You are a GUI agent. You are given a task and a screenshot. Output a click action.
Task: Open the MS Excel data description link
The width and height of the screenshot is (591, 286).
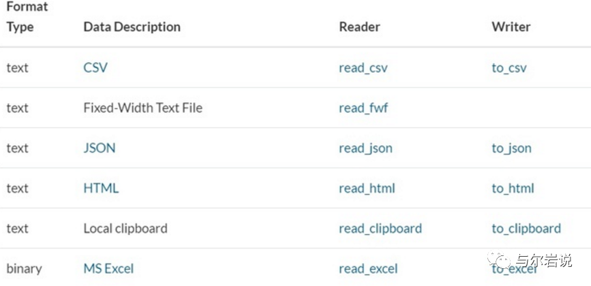click(108, 269)
